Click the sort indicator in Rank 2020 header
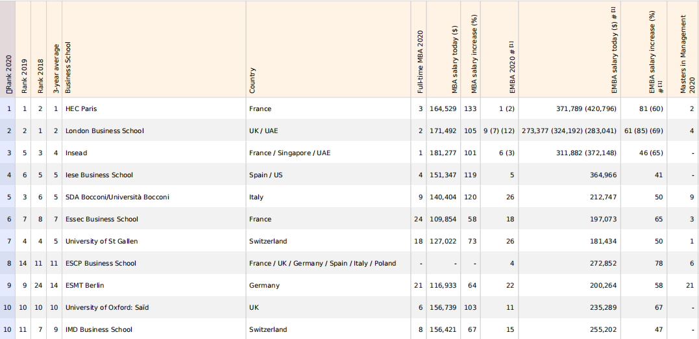Screen dimensions: 699x339 (x=9, y=93)
